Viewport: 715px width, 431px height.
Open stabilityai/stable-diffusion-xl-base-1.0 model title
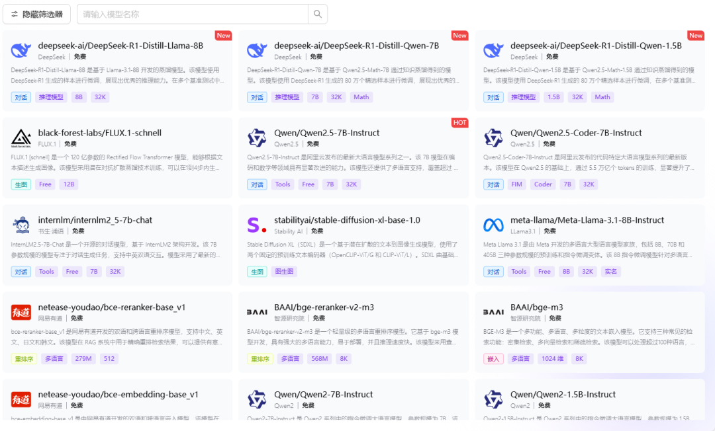pyautogui.click(x=347, y=220)
